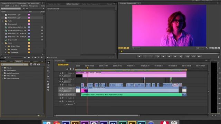Select the Ripple Edit tool
The image size is (221, 124).
pyautogui.click(x=48, y=68)
